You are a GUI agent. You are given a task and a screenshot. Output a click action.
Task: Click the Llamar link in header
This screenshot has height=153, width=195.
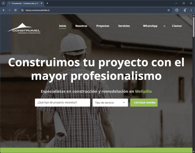[x=177, y=26]
